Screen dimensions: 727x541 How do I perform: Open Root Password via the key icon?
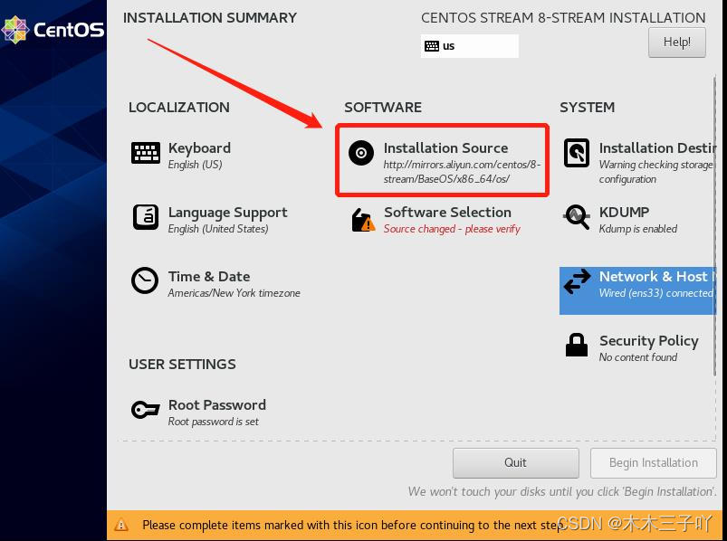tap(145, 409)
